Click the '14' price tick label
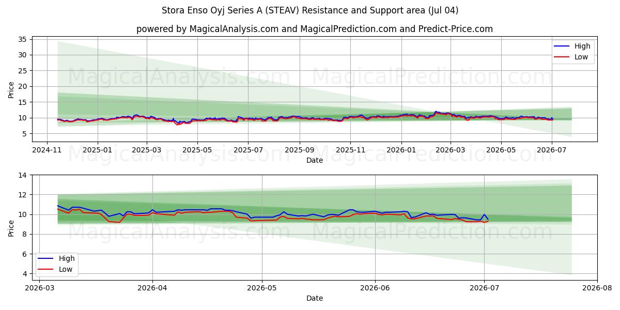Image resolution: width=620 pixels, height=310 pixels. [22, 175]
